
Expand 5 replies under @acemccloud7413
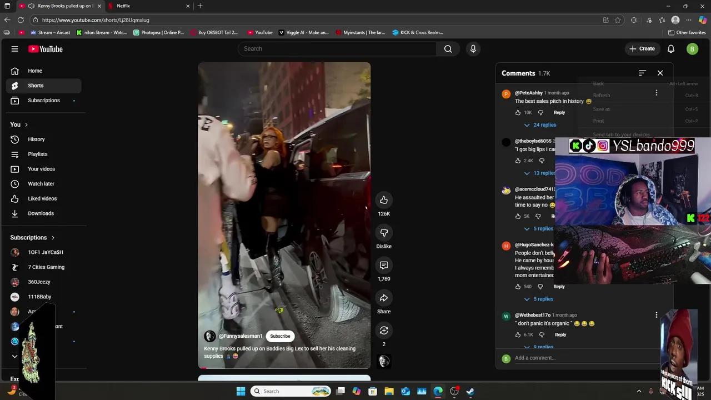point(538,229)
